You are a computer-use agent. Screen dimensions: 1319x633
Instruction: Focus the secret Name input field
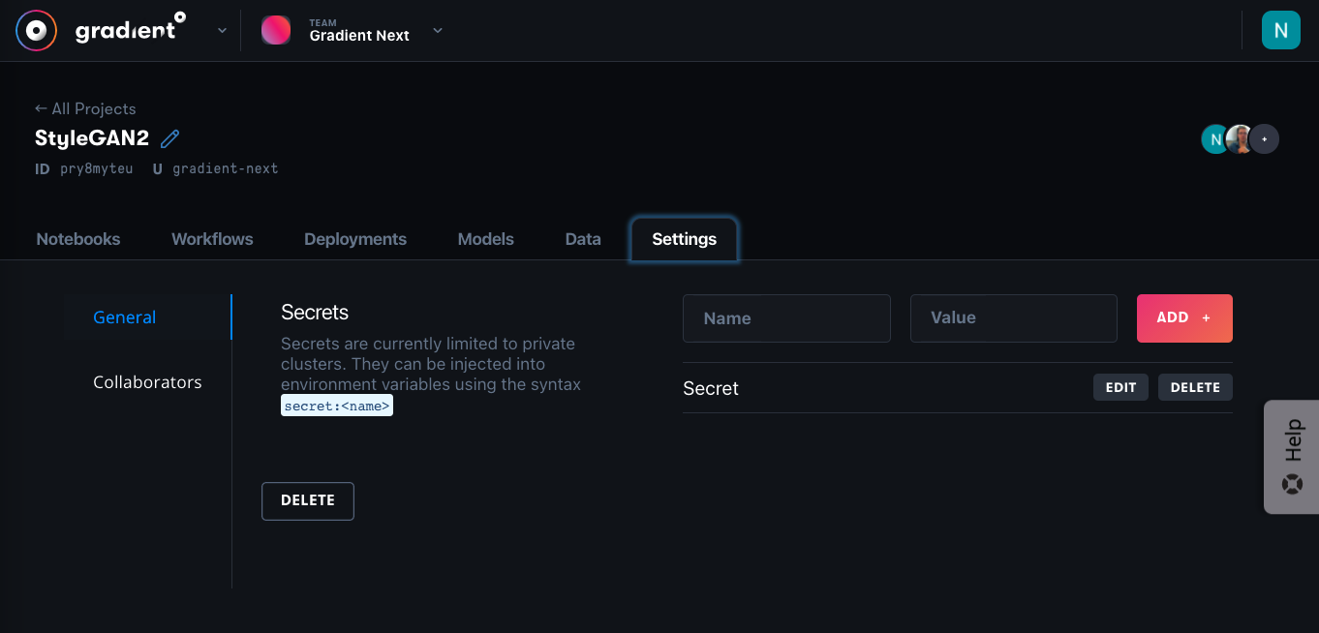pos(786,318)
